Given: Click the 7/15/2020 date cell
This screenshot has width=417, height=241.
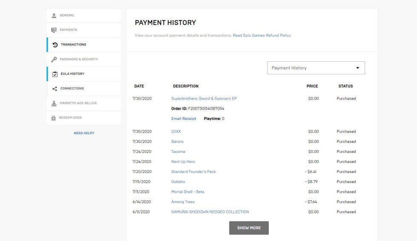Looking at the screenshot, I should tap(141, 182).
